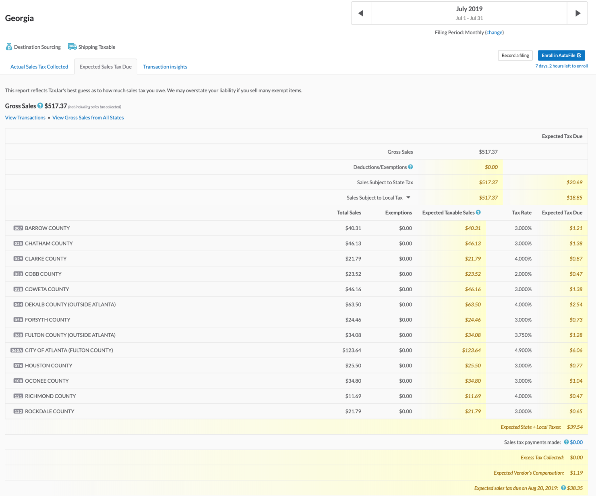Viewport: 596px width, 496px height.
Task: Select the CITY OF ATLANTA (FULTON COUNTY) row
Action: pyautogui.click(x=68, y=350)
